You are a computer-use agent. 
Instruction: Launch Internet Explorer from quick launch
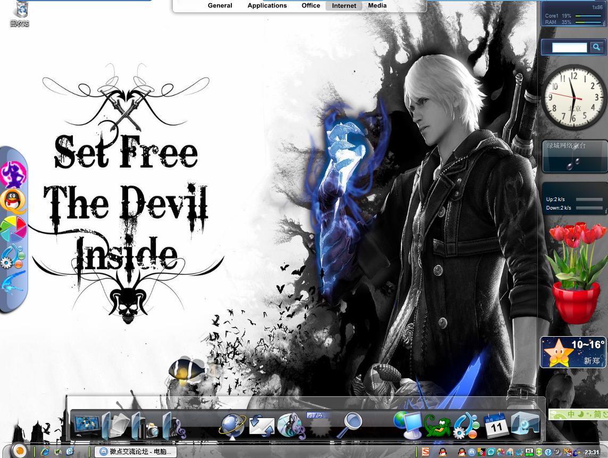click(45, 452)
